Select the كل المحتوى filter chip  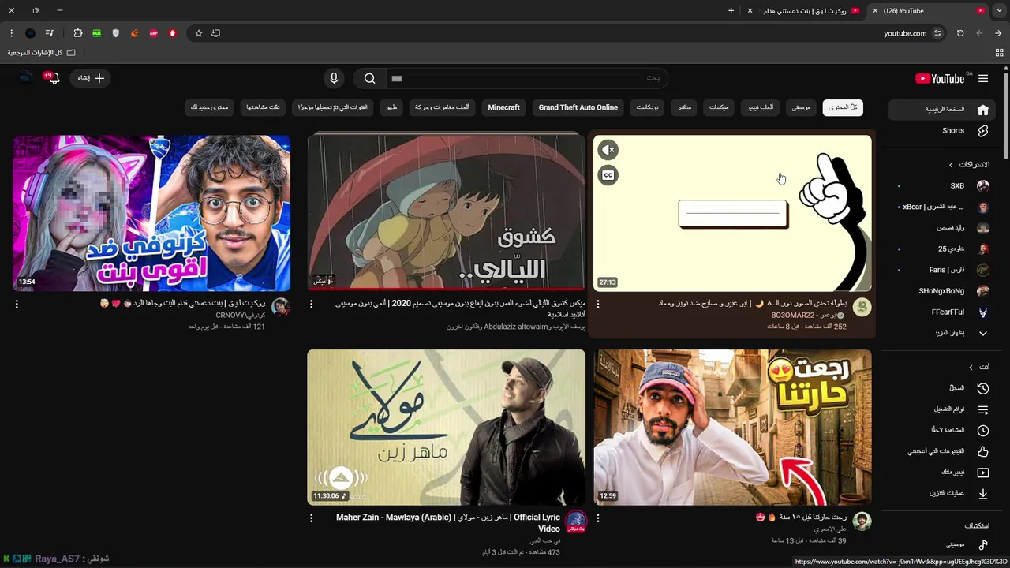click(x=843, y=107)
